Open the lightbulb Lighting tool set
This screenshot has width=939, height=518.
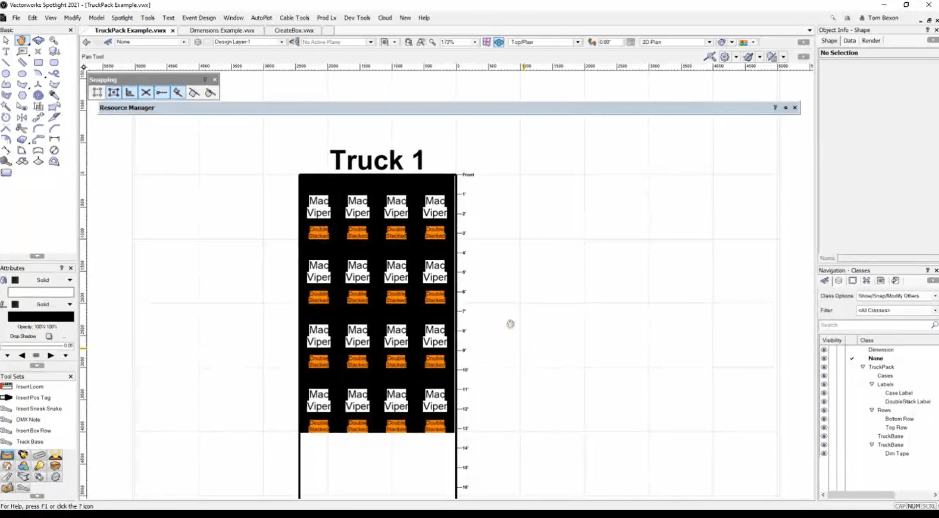pyautogui.click(x=39, y=466)
